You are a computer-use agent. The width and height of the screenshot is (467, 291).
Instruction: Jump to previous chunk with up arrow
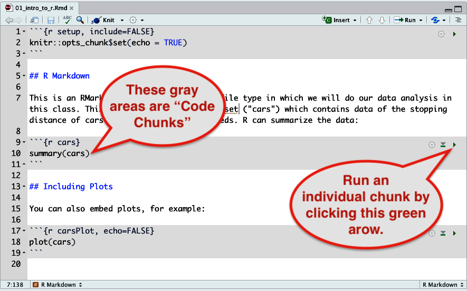tap(369, 20)
